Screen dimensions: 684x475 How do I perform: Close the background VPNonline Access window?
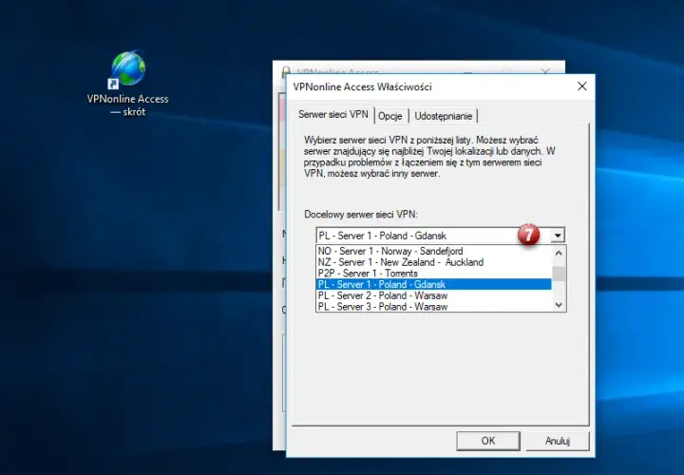click(545, 70)
